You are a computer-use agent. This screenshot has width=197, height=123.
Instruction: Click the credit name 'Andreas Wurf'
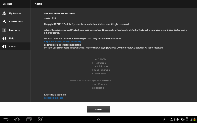pos(99,73)
